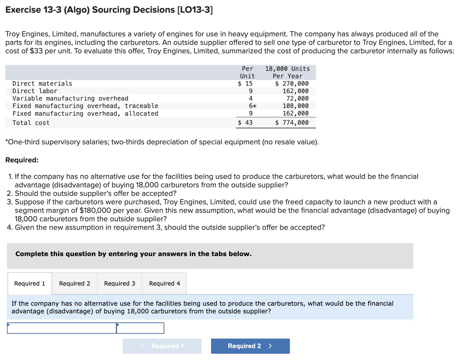Click the asterisk footnote next to 6
The image size is (472, 363).
point(255,105)
